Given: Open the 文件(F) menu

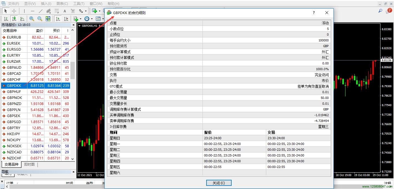Looking at the screenshot, I should pyautogui.click(x=14, y=4).
